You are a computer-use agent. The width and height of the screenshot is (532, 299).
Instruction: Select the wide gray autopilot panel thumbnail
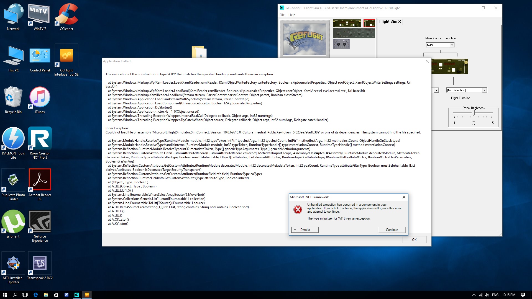coord(354,33)
